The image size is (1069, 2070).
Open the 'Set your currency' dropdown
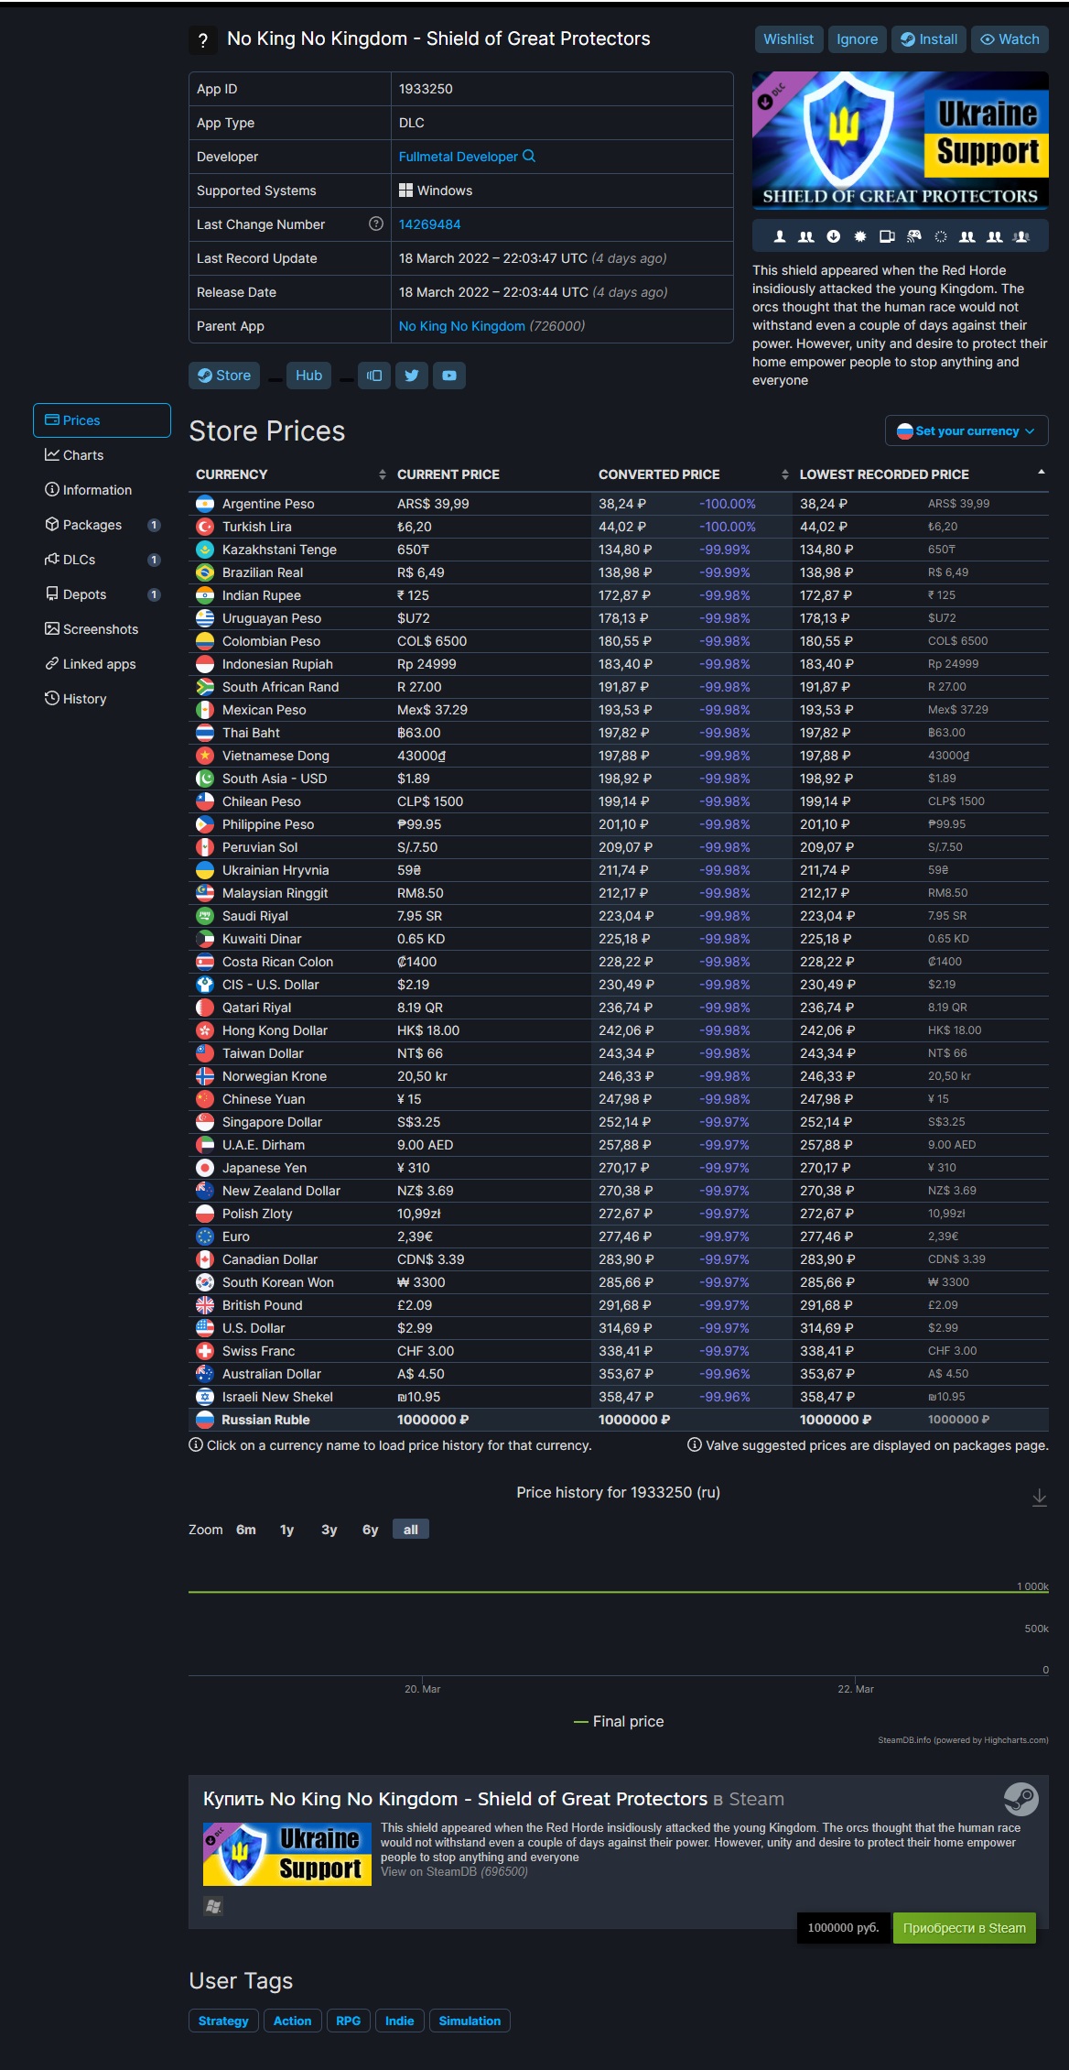(x=966, y=431)
